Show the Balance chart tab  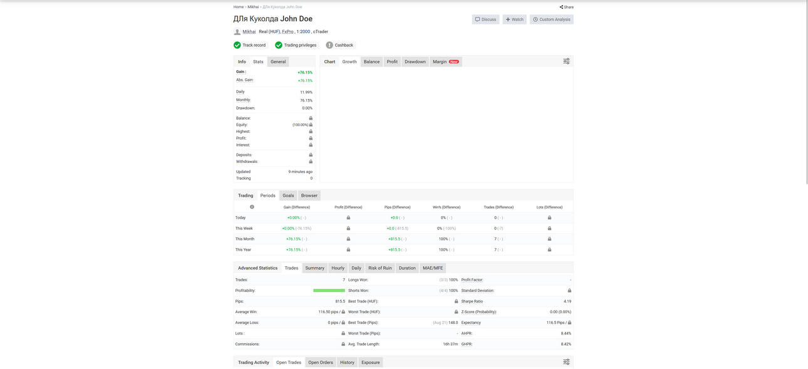(372, 62)
